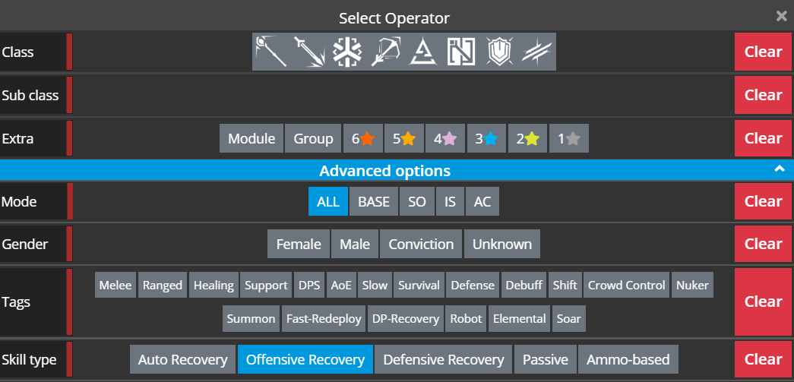Deselect Offensive Recovery skill type
Image resolution: width=794 pixels, height=382 pixels.
(x=305, y=359)
